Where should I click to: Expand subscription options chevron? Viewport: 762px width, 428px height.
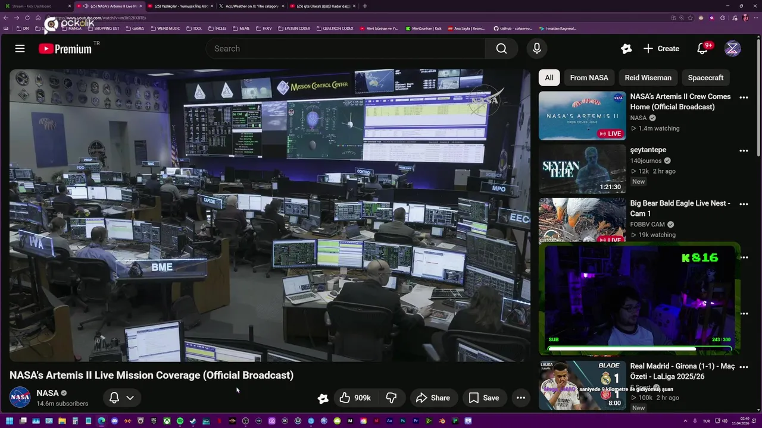coord(130,398)
